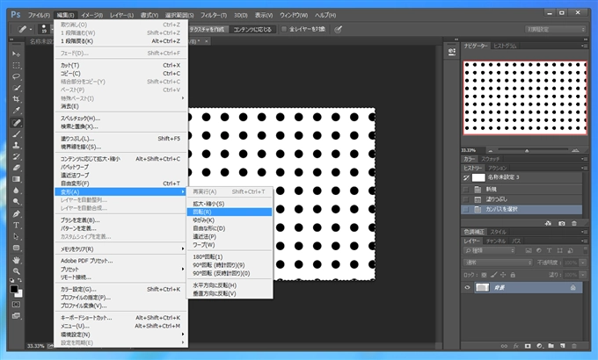Open the ファイル(F) menu
Image resolution: width=598 pixels, height=360 pixels.
coord(39,15)
